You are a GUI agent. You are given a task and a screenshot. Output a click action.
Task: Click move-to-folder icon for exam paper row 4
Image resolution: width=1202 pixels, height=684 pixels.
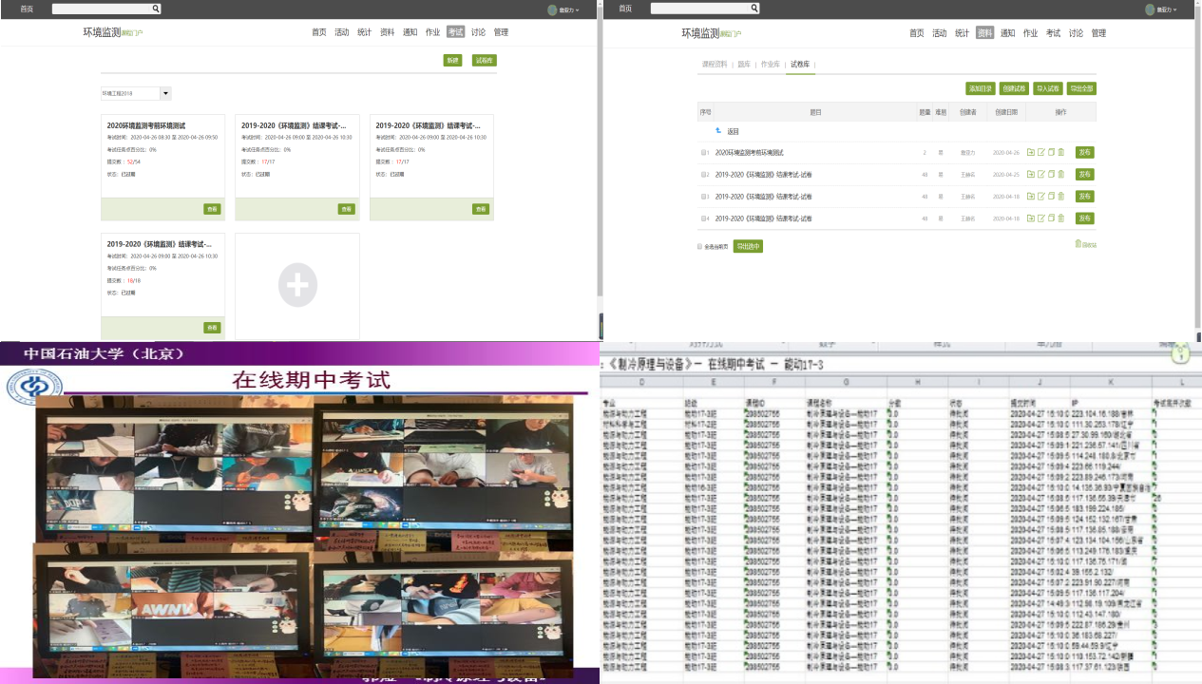point(1030,218)
